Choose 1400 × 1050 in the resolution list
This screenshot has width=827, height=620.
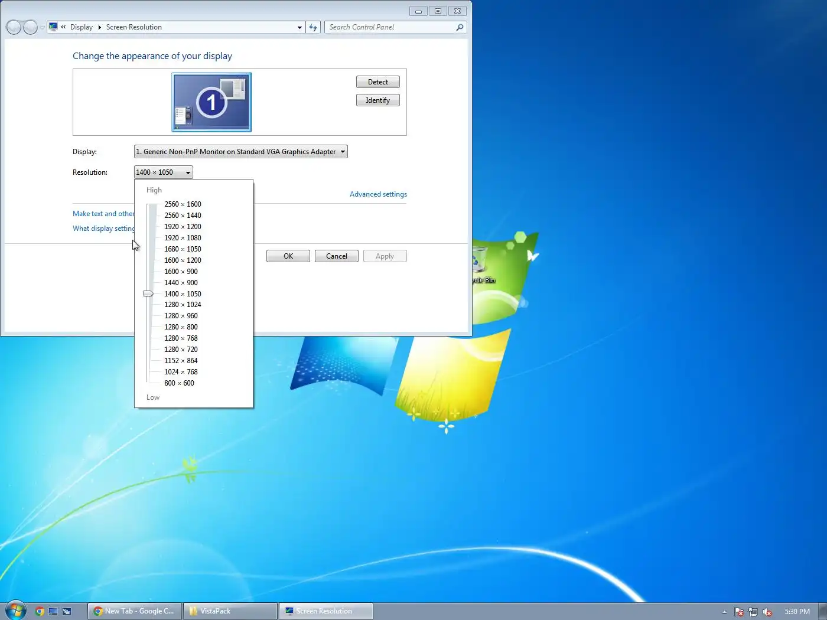pos(183,294)
